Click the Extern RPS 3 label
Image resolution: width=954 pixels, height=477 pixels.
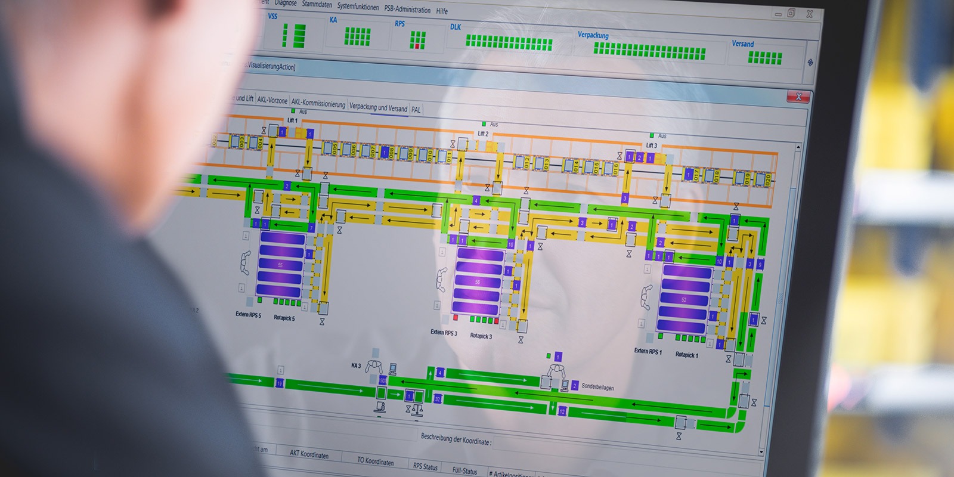point(444,332)
